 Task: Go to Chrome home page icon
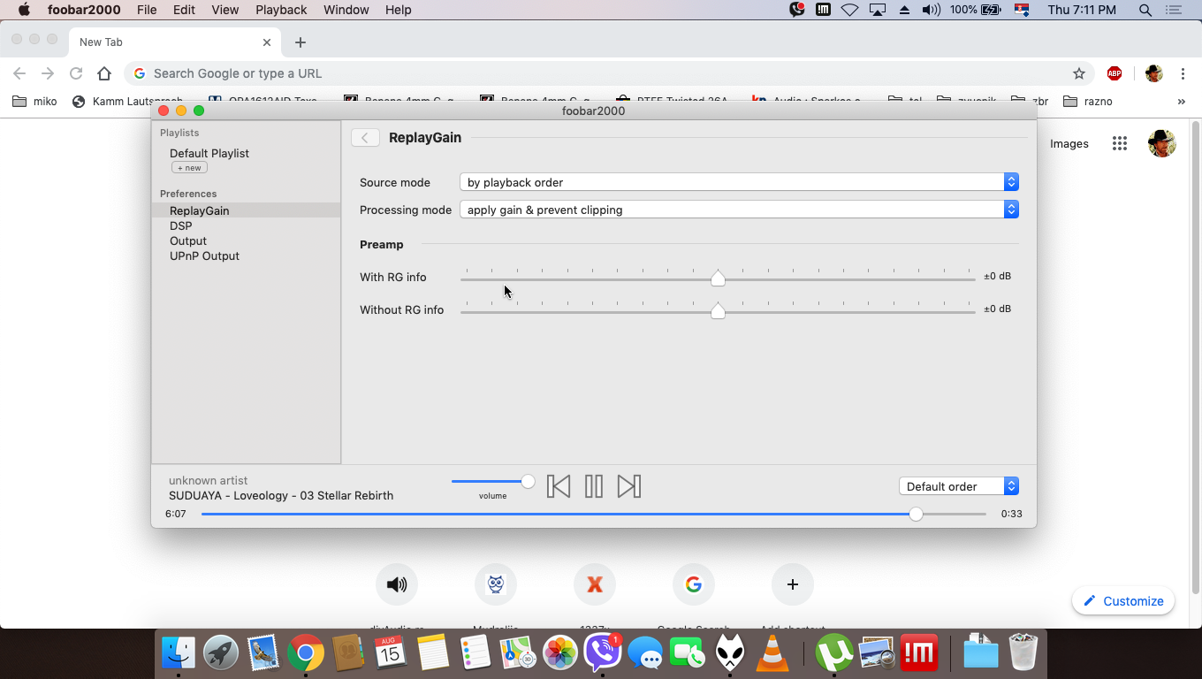pos(104,73)
